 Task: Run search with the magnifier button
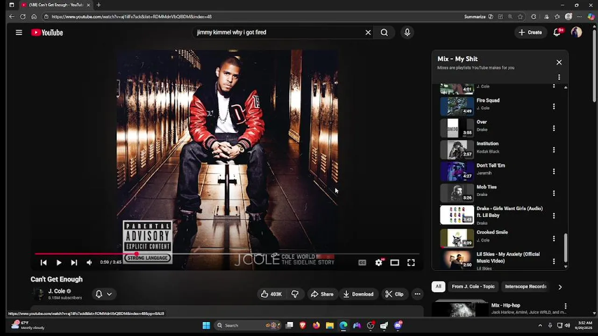coord(384,32)
